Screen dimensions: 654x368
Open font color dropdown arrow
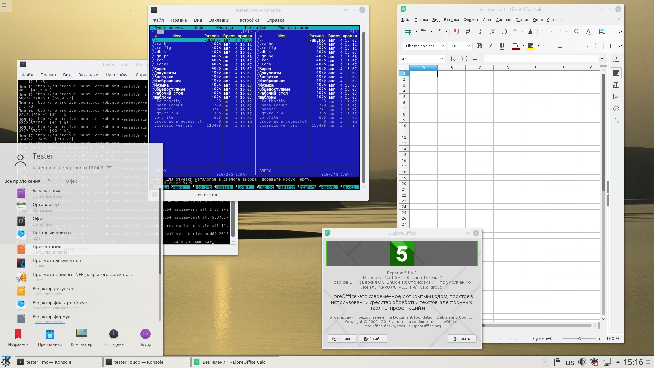(x=523, y=46)
